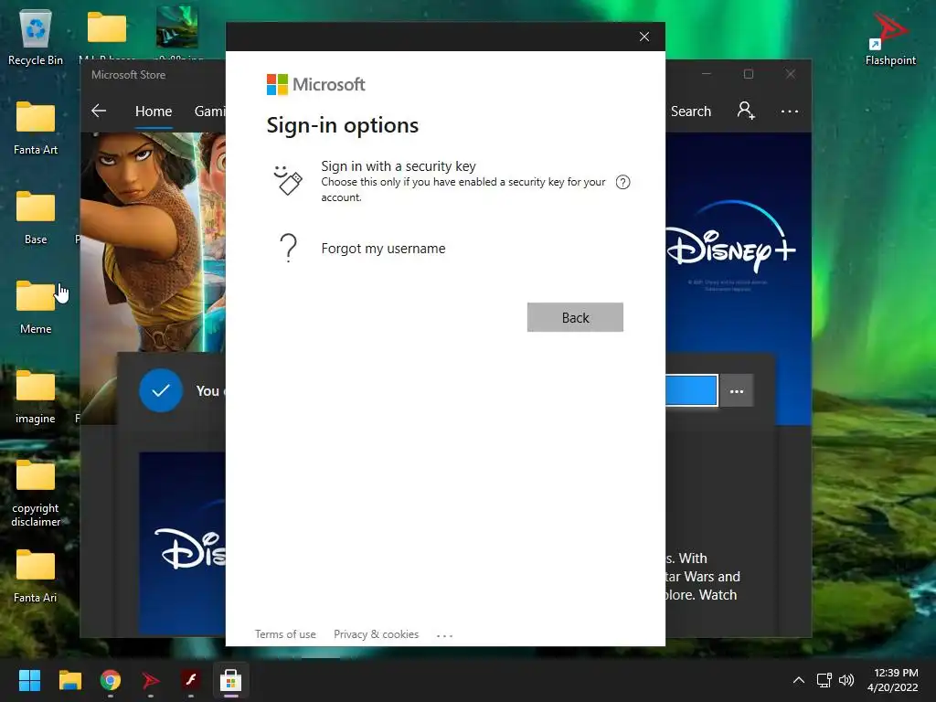Show hidden system tray icons
The width and height of the screenshot is (936, 702).
tap(799, 680)
